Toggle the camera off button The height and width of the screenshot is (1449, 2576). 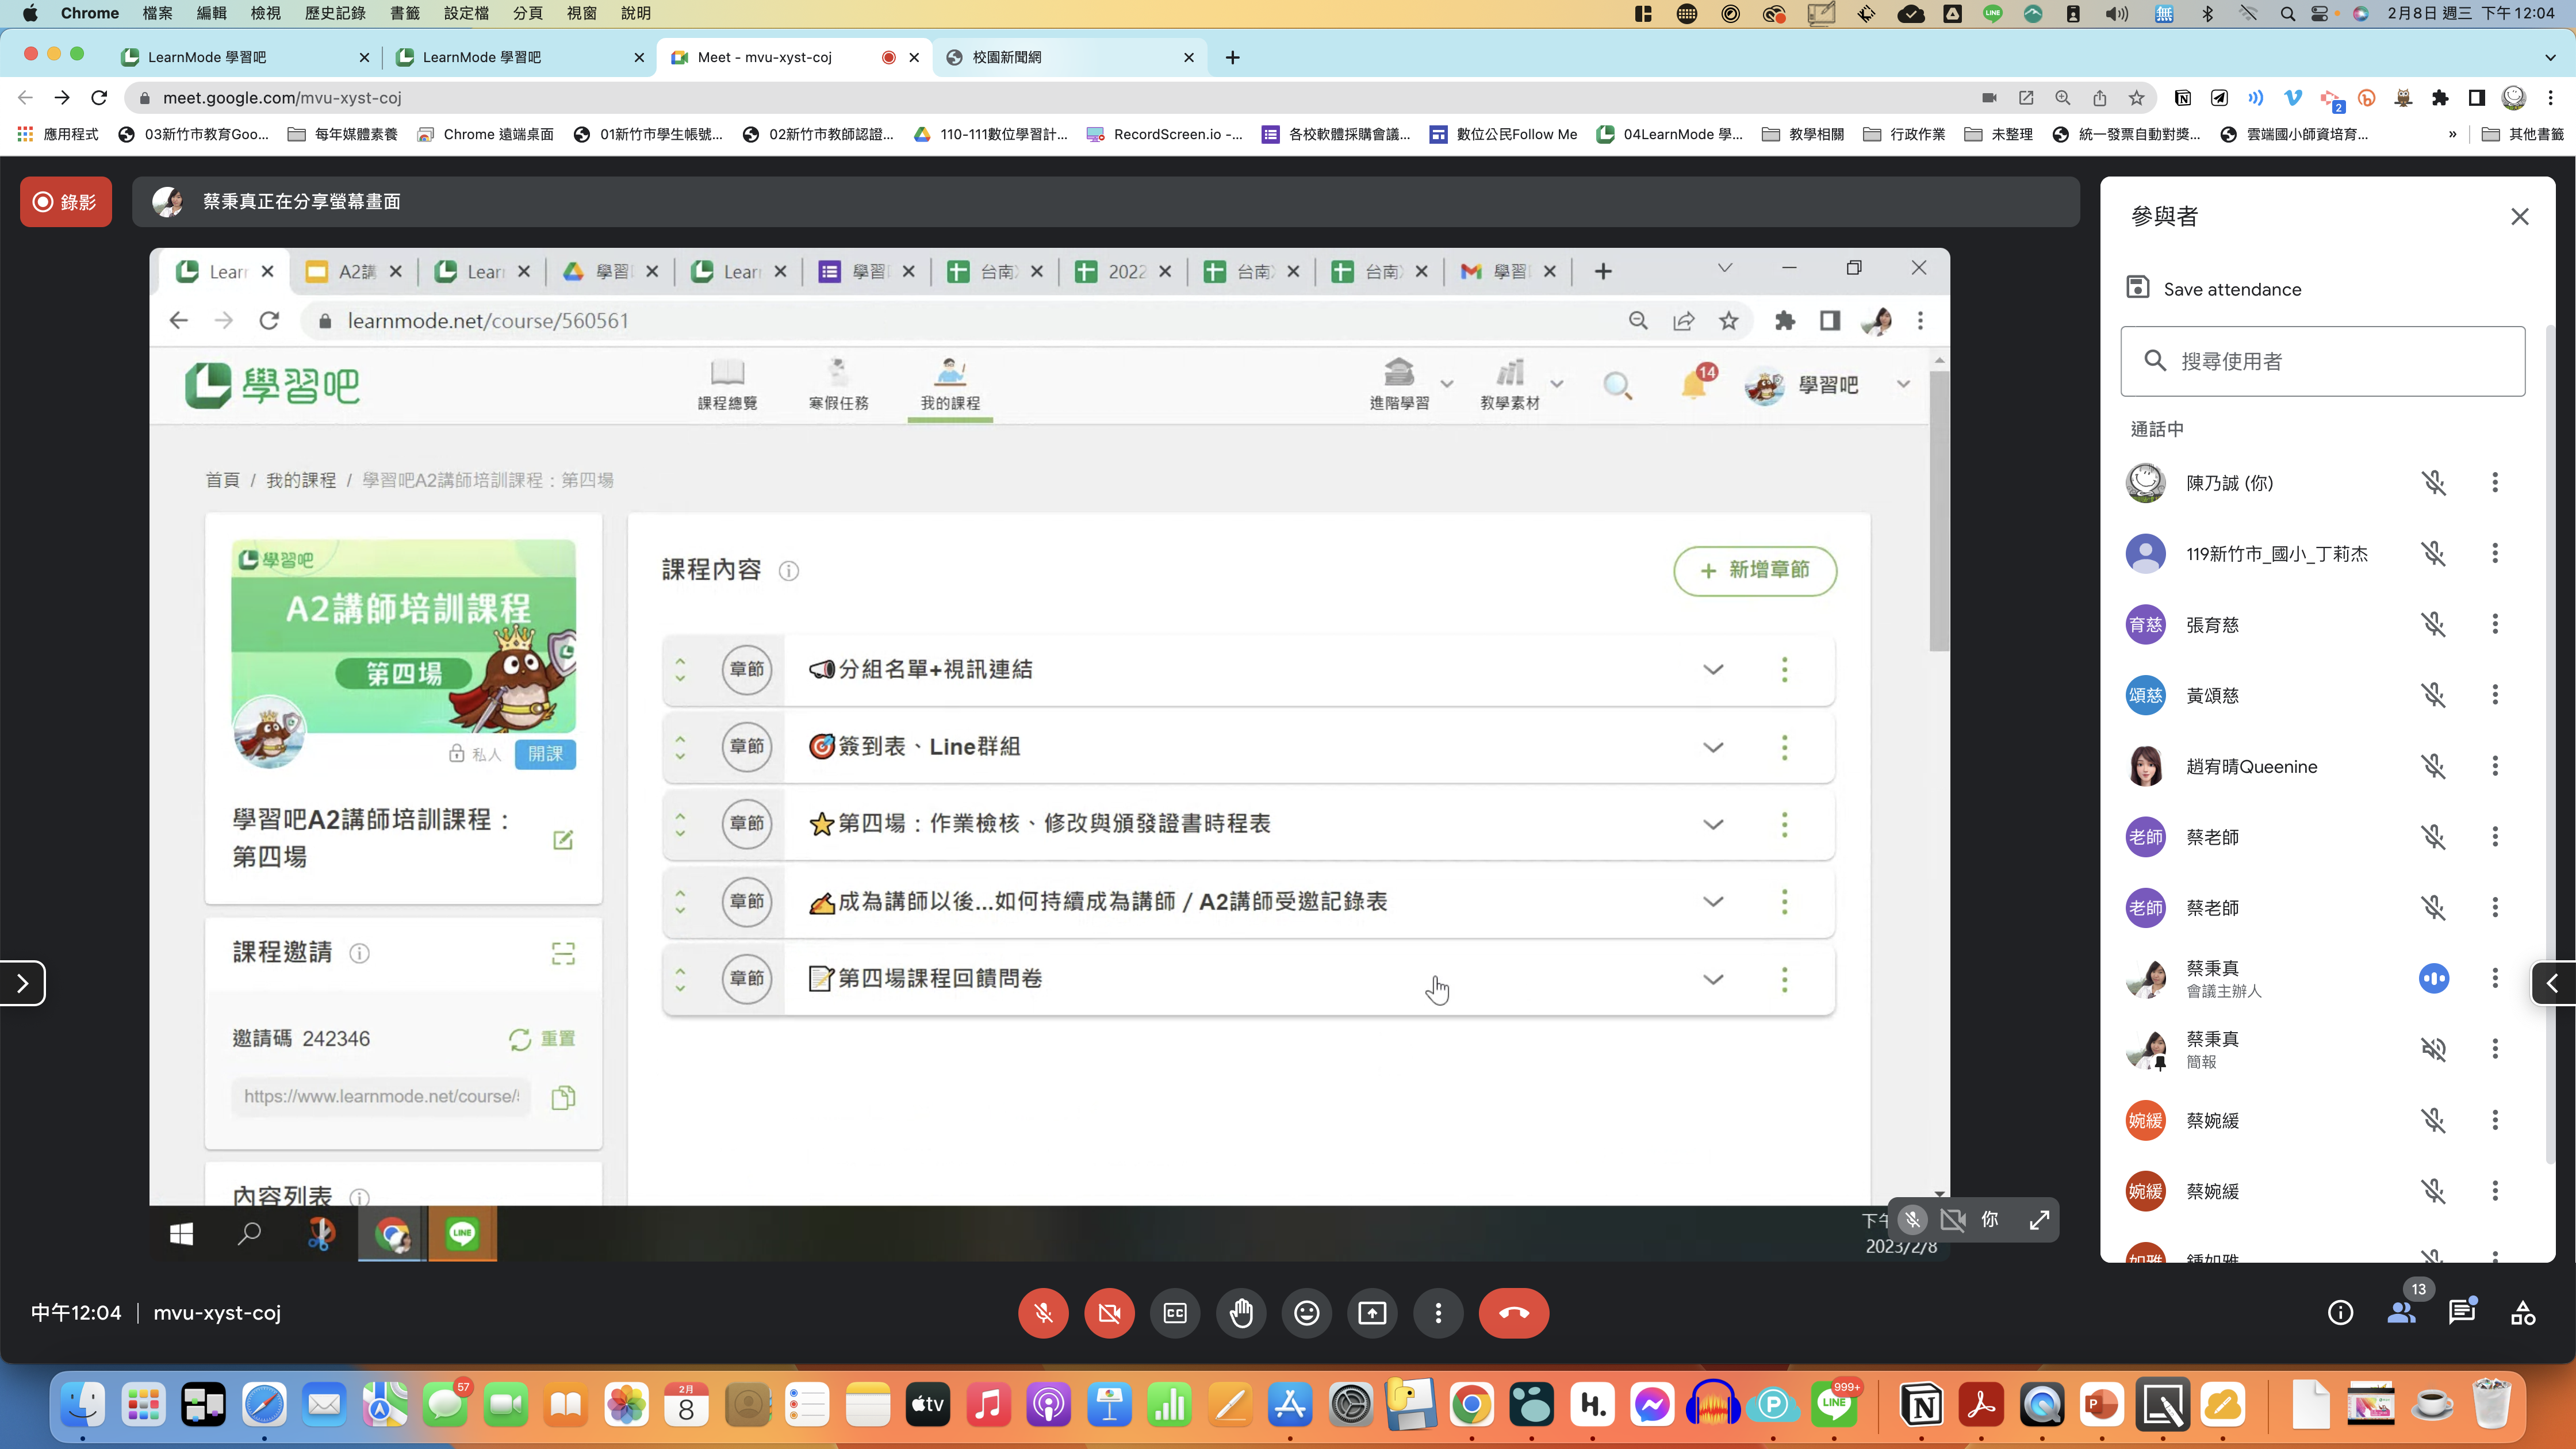pyautogui.click(x=1109, y=1313)
